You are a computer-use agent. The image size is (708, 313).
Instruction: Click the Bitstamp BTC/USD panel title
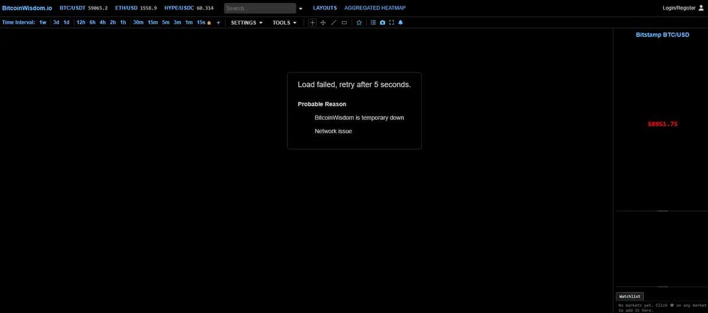click(x=663, y=35)
